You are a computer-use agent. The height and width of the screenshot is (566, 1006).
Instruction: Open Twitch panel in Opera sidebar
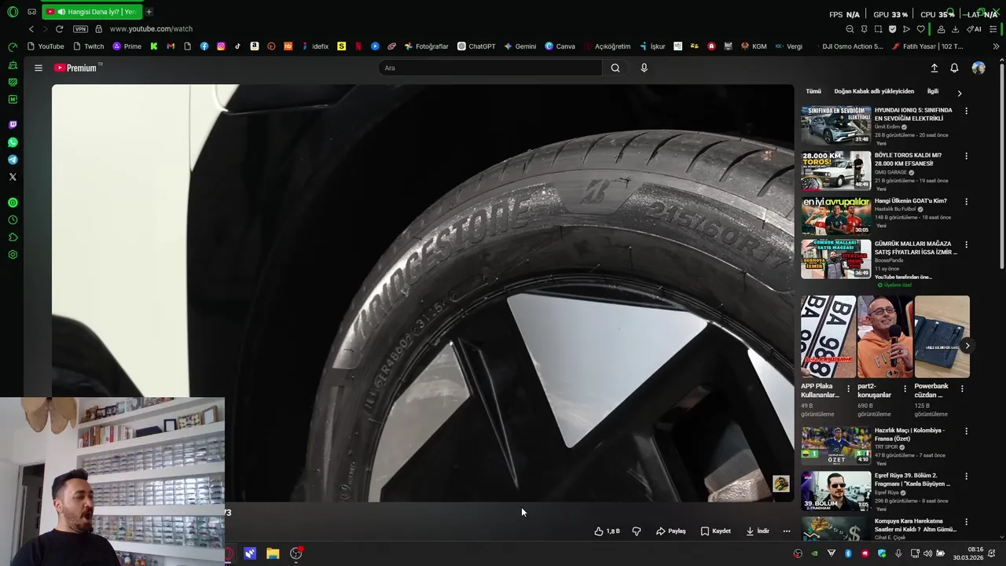[x=13, y=124]
